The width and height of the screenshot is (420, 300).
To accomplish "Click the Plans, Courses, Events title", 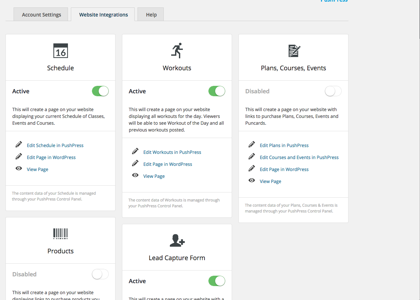I will tap(293, 68).
